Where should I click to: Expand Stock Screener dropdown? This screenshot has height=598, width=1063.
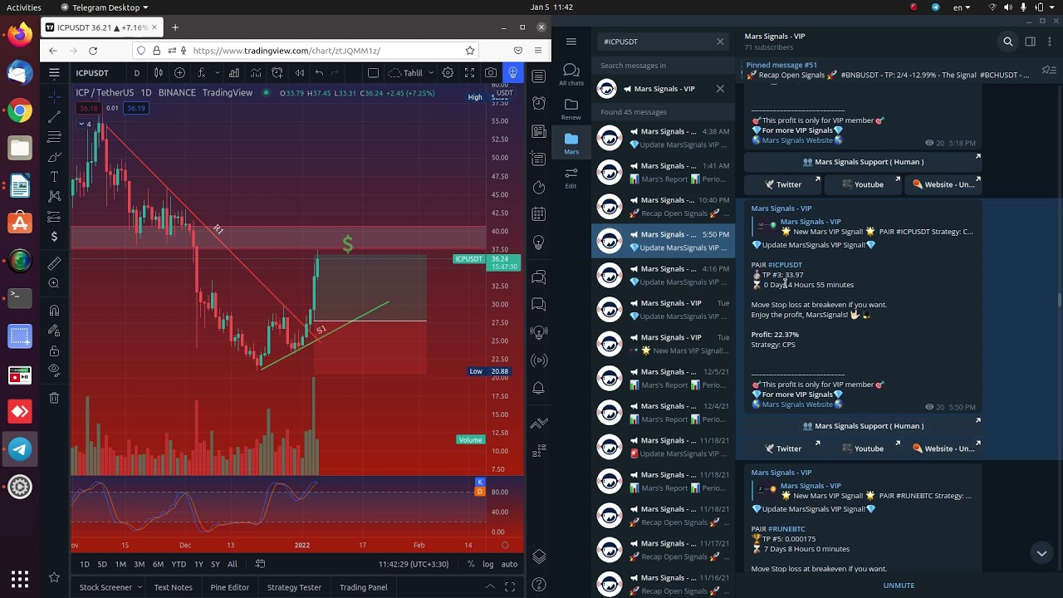(139, 587)
